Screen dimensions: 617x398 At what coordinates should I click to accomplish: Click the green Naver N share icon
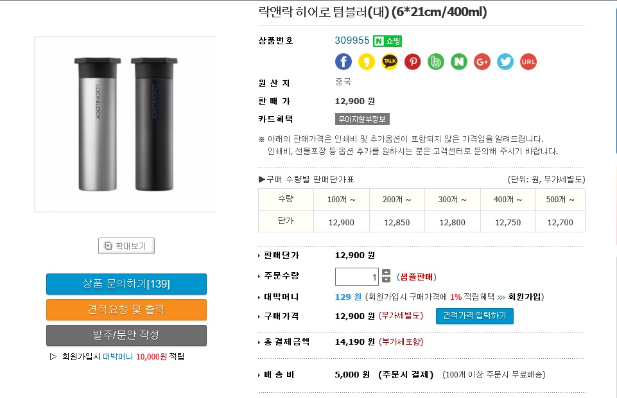click(459, 62)
